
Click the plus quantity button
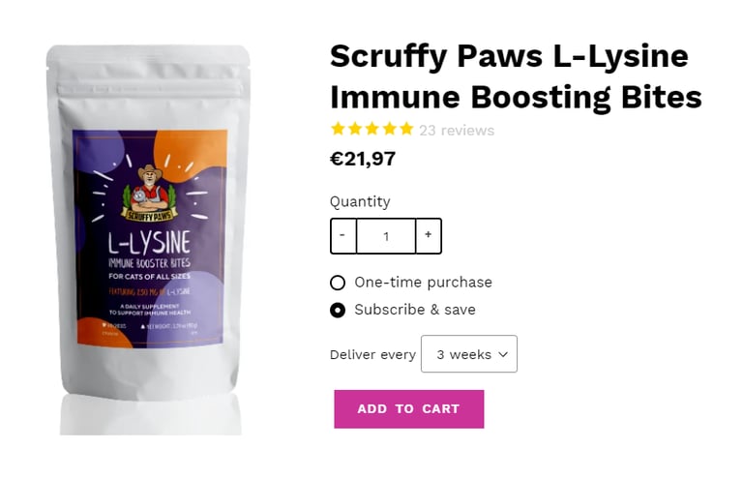(429, 235)
